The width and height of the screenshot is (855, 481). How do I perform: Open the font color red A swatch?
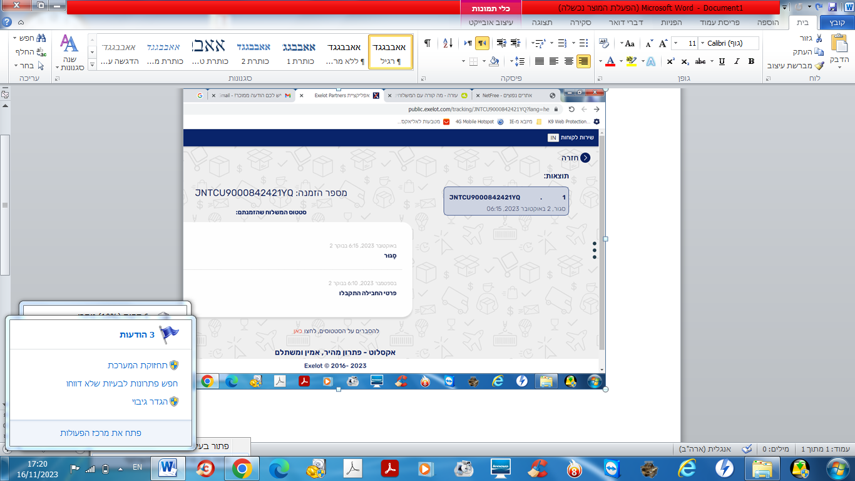[x=611, y=61]
